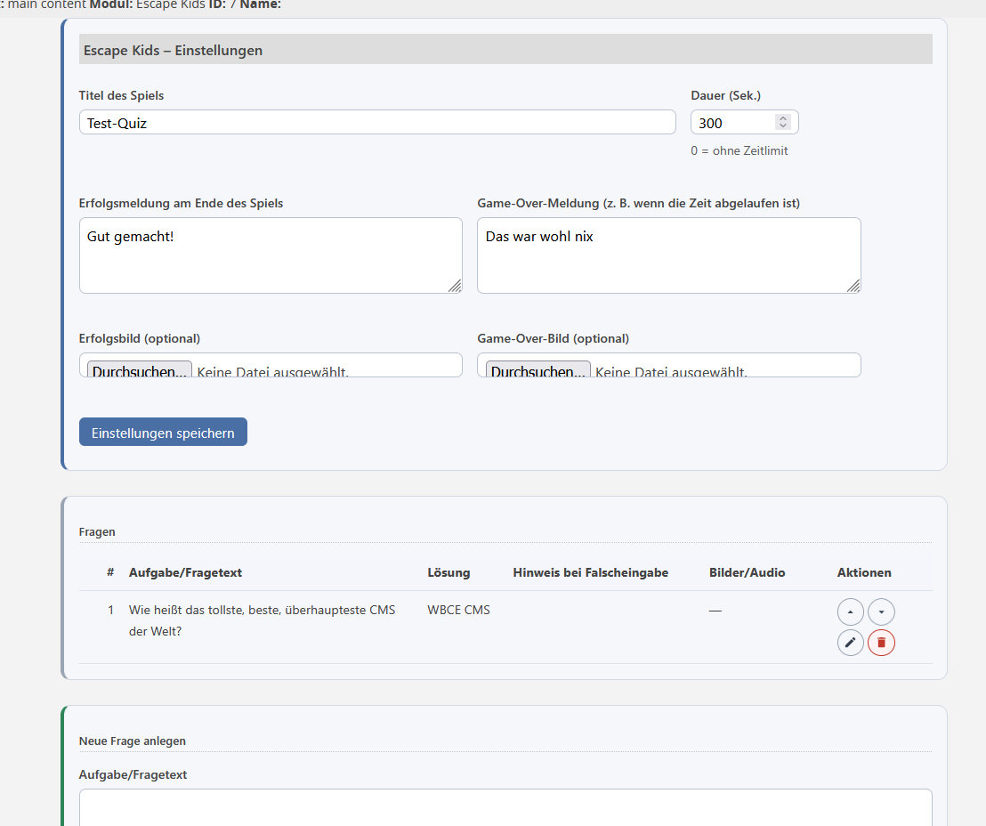Viewport: 986px width, 826px height.
Task: Focus the Dauer (Sek.) number field
Action: click(733, 123)
